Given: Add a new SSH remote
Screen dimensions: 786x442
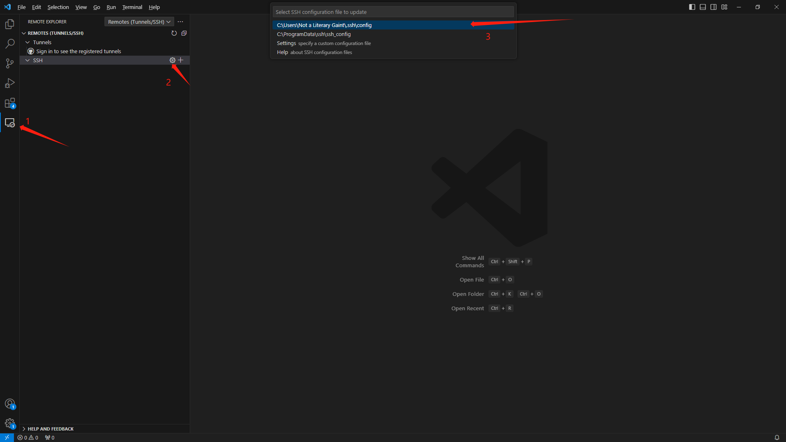Looking at the screenshot, I should (x=181, y=60).
